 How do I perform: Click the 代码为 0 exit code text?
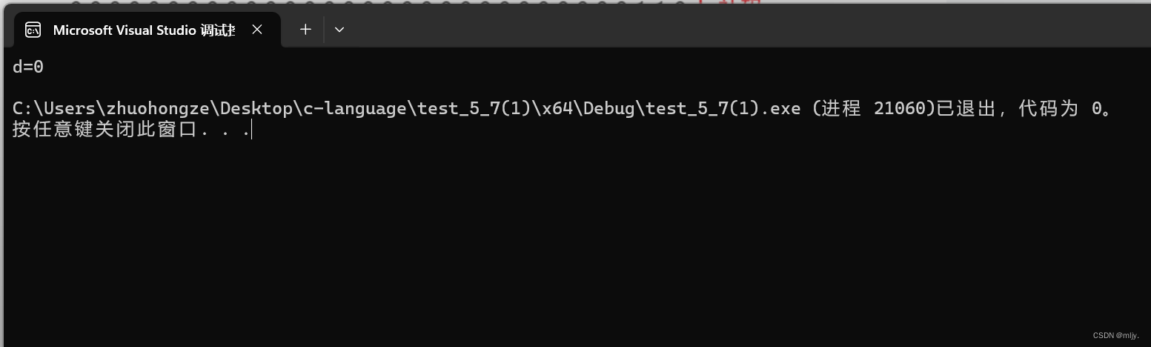[1061, 108]
